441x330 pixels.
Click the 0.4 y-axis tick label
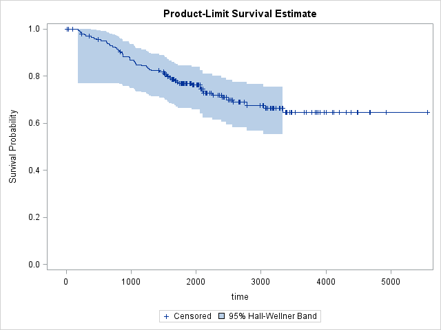tap(33, 170)
